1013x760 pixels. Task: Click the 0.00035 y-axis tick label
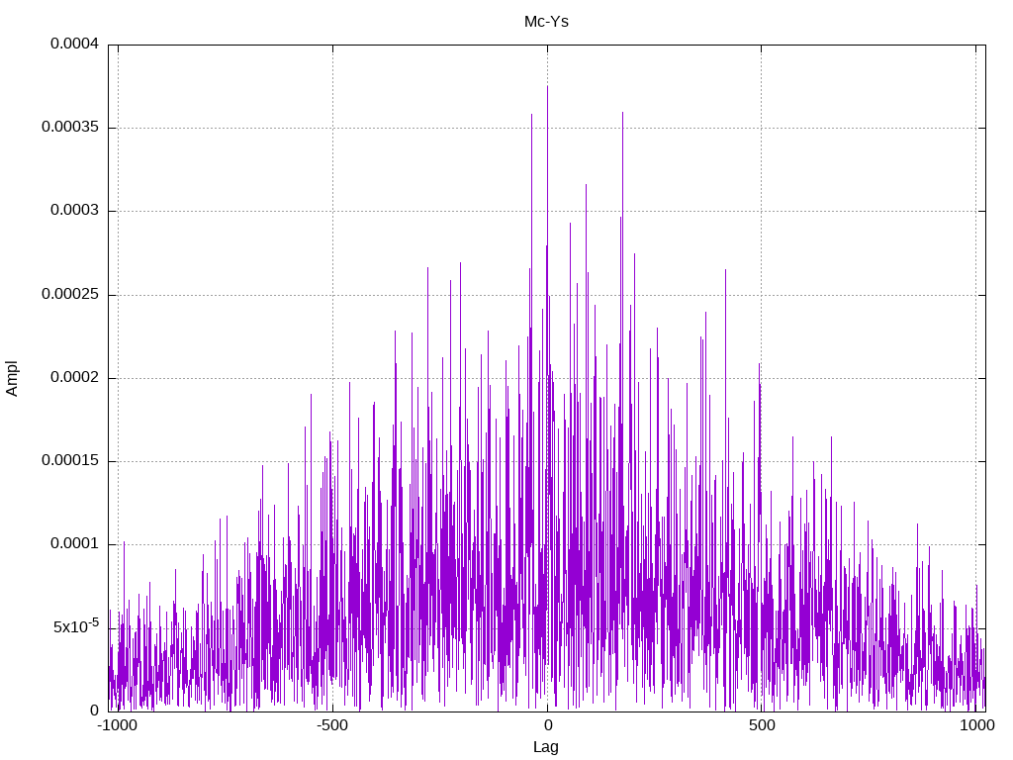tap(70, 128)
